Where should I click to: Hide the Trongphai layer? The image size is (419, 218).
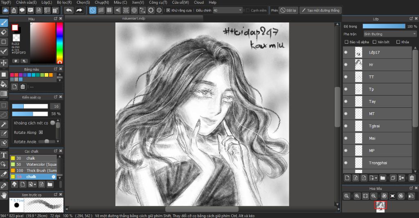pyautogui.click(x=346, y=162)
